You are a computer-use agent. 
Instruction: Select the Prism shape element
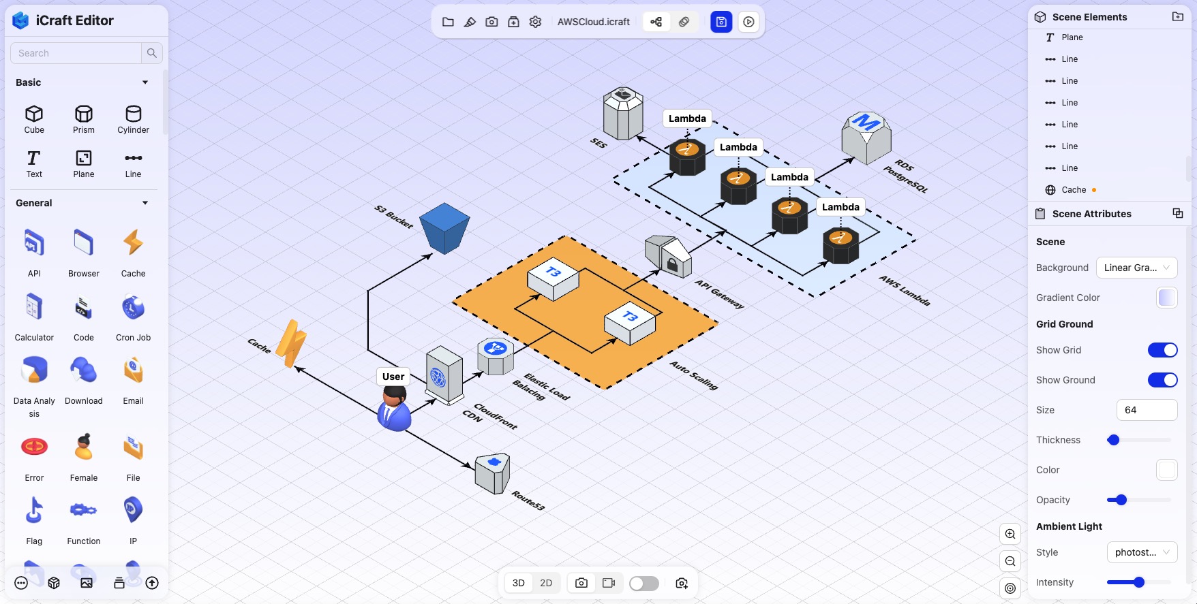tap(84, 119)
